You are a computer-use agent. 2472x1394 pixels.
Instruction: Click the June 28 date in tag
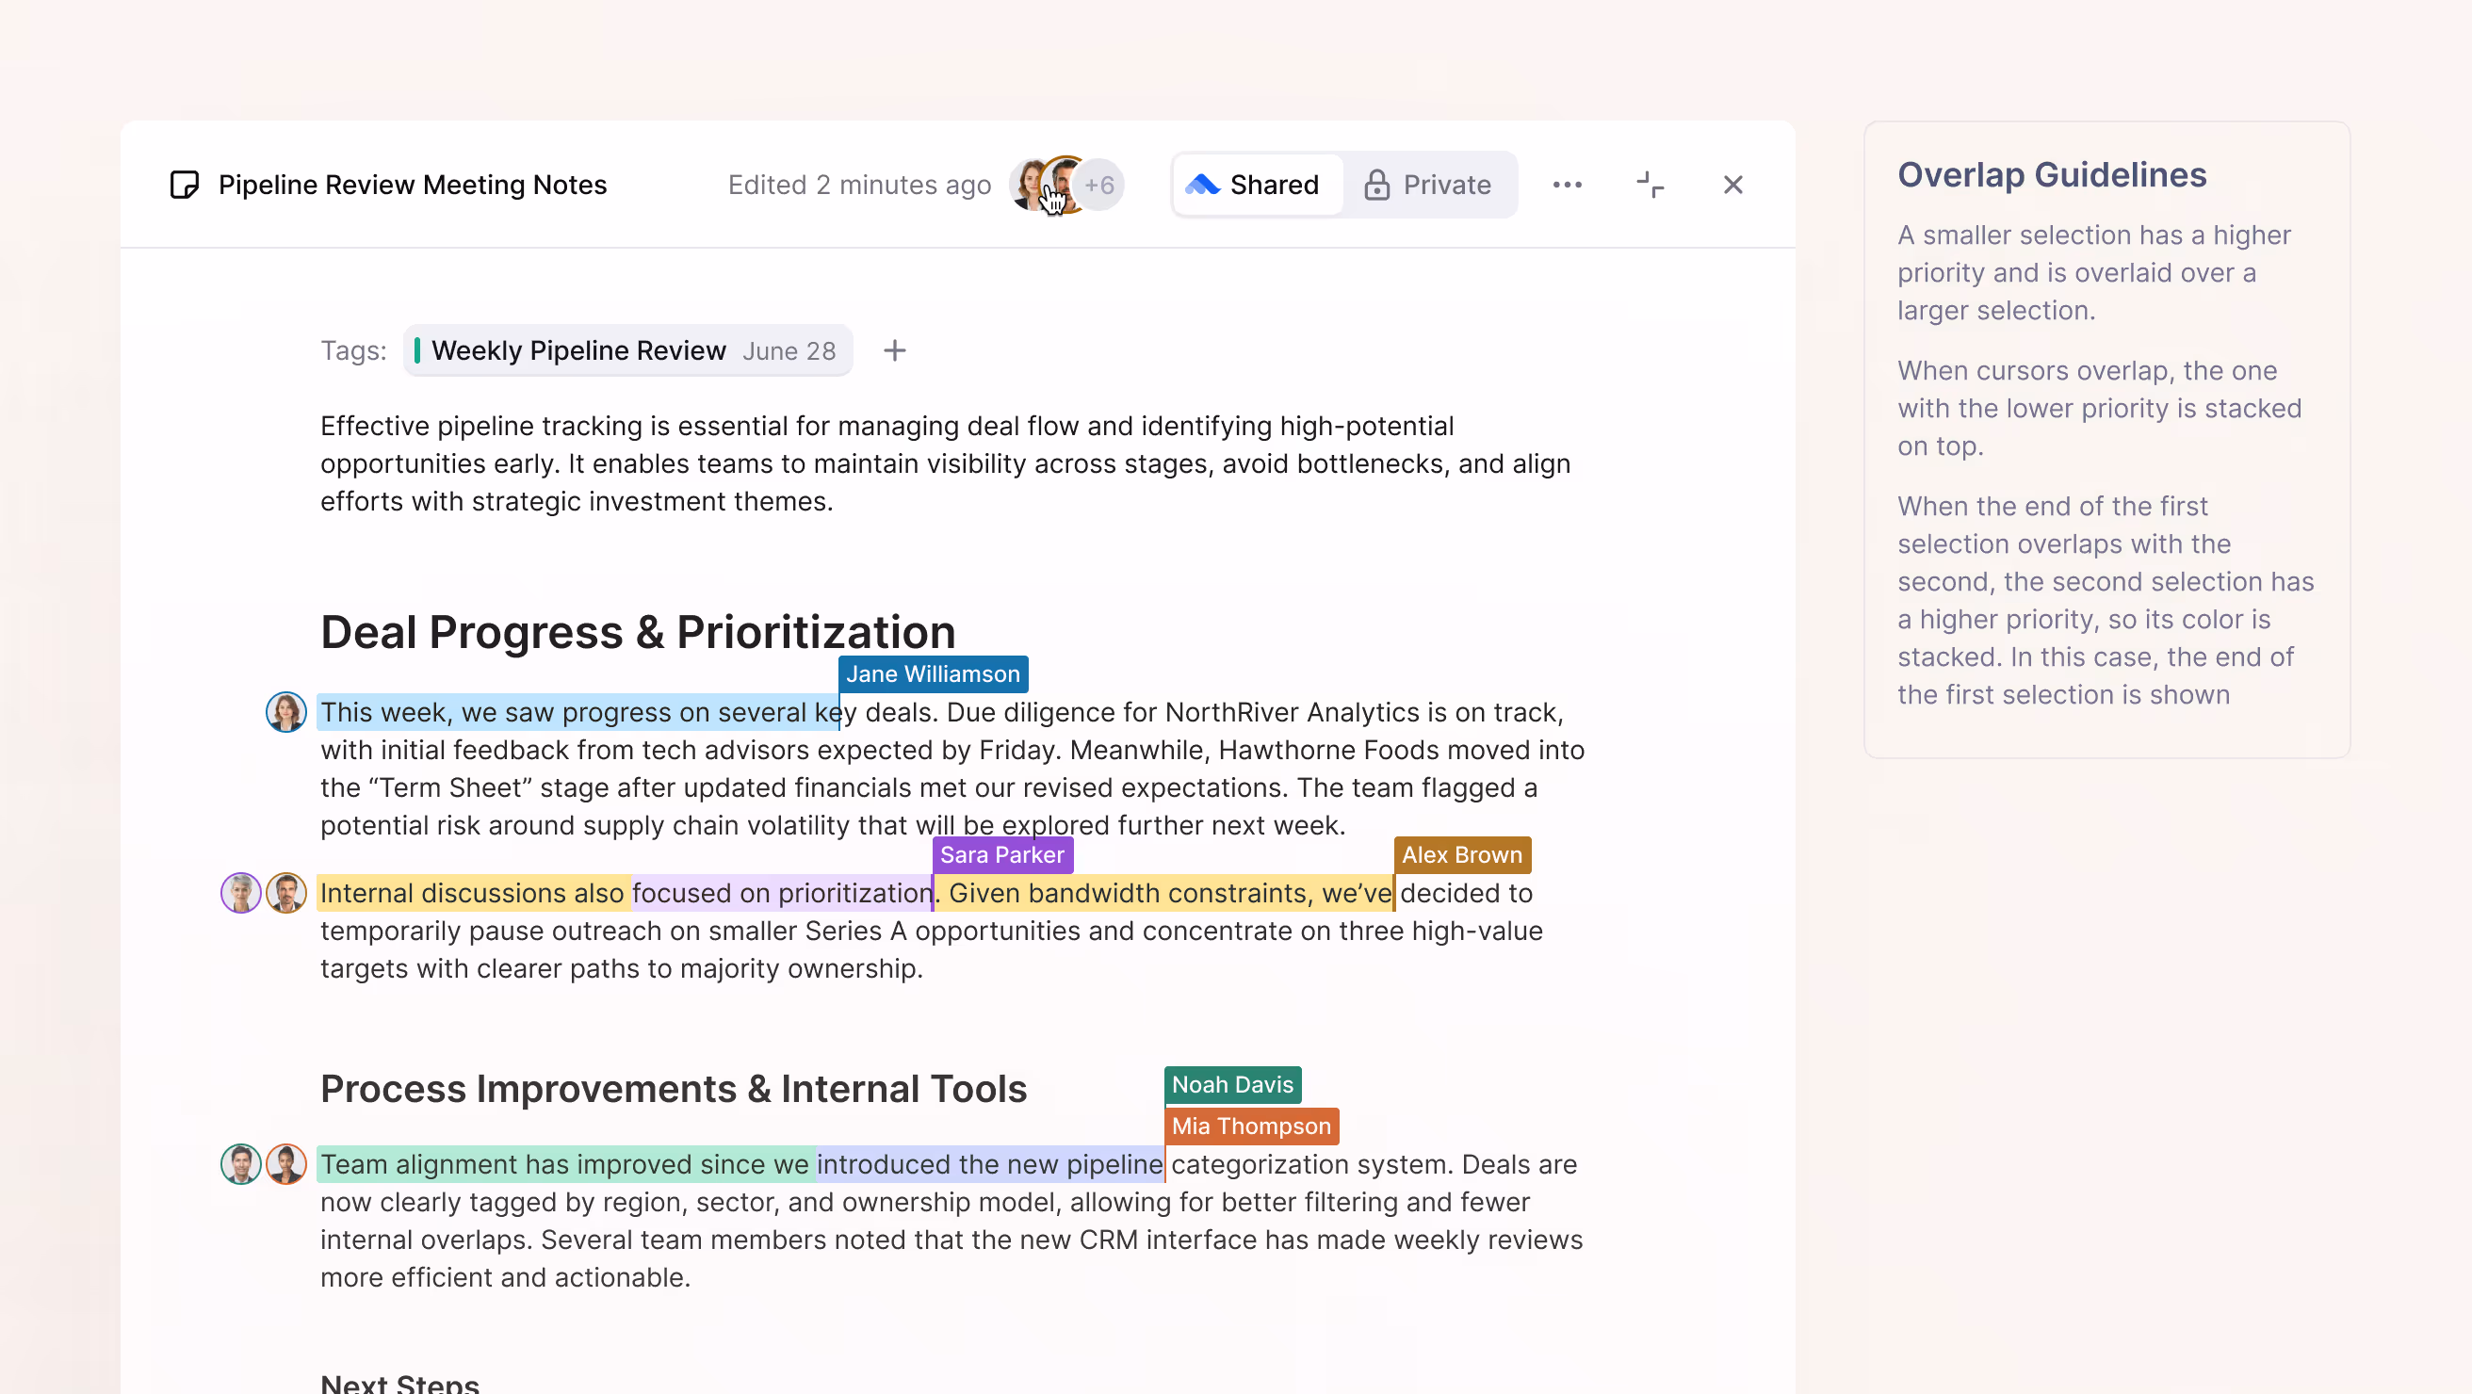[789, 351]
